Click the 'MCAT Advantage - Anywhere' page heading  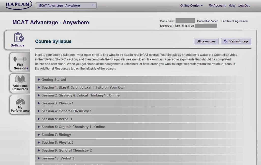51,22
